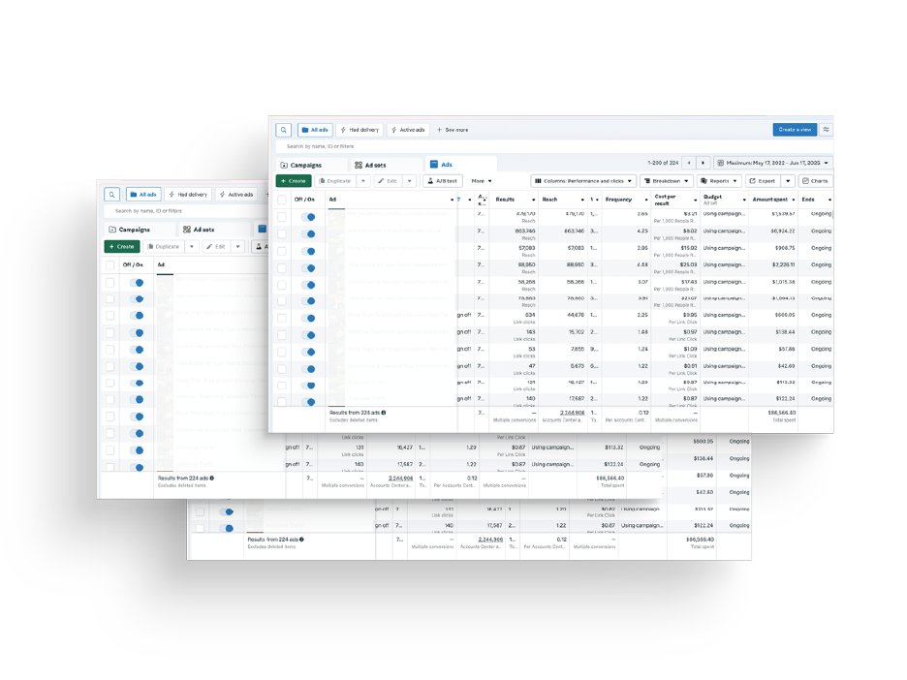This screenshot has height=680, width=907.
Task: Toggle the ad with $138.44 spent in the front window
Action: tap(308, 335)
